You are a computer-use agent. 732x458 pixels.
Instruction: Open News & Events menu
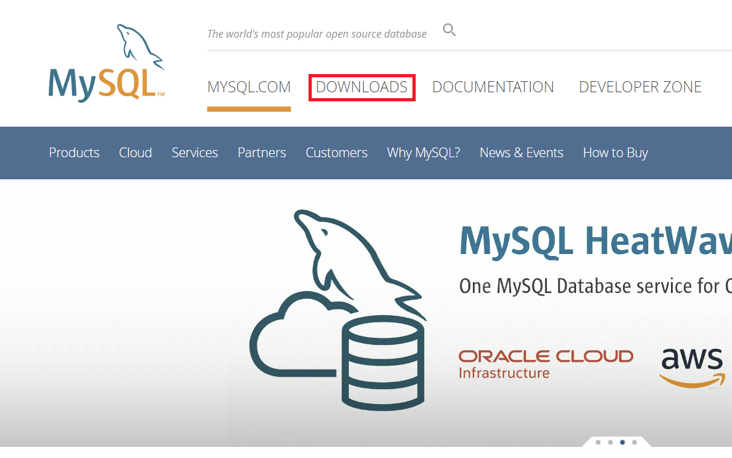[522, 153]
